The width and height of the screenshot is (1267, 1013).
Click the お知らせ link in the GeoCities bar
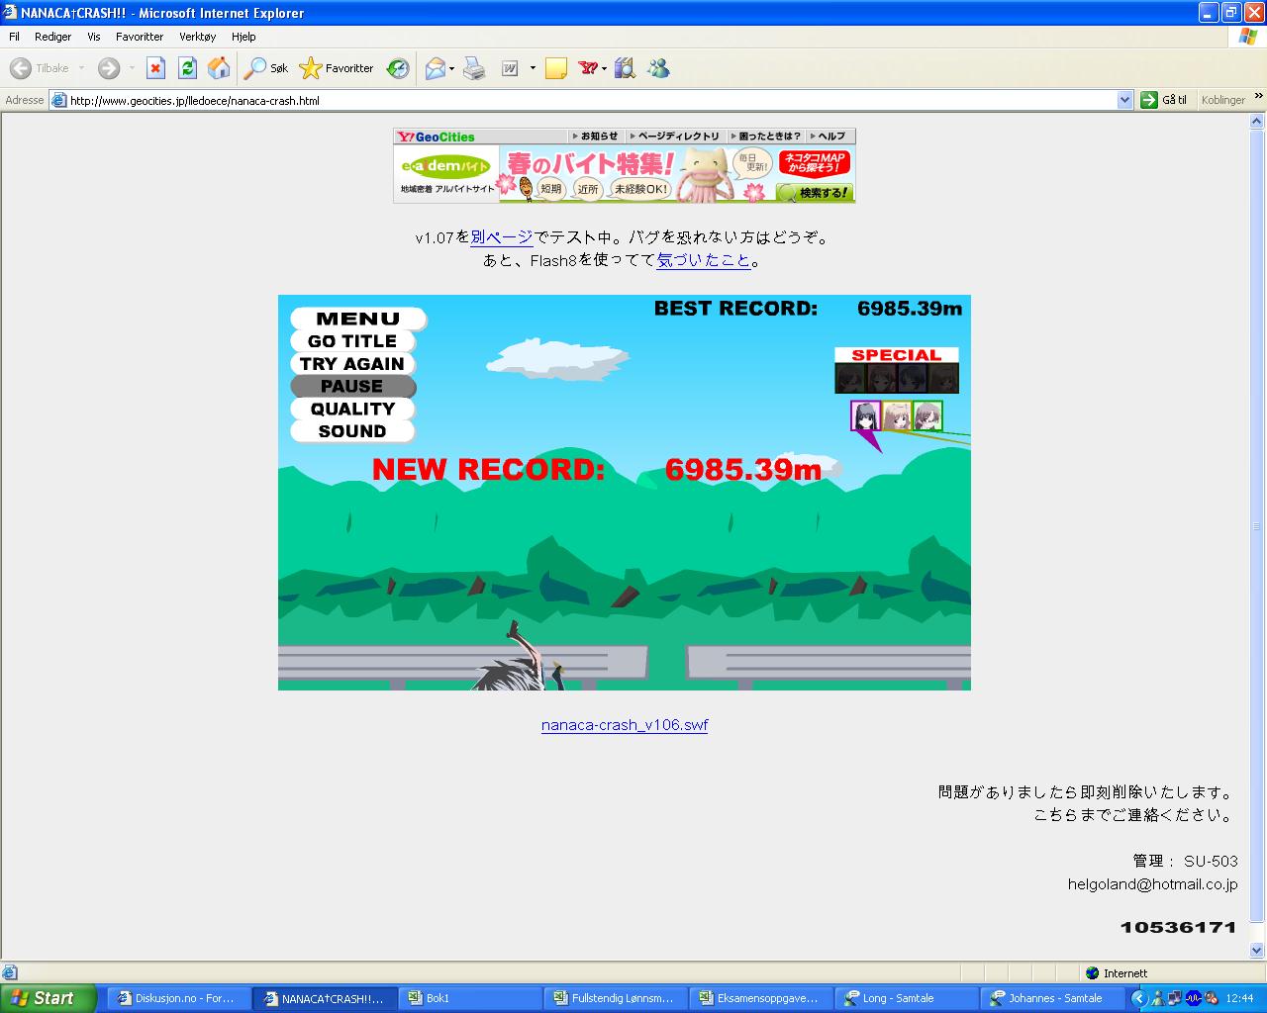pos(595,137)
